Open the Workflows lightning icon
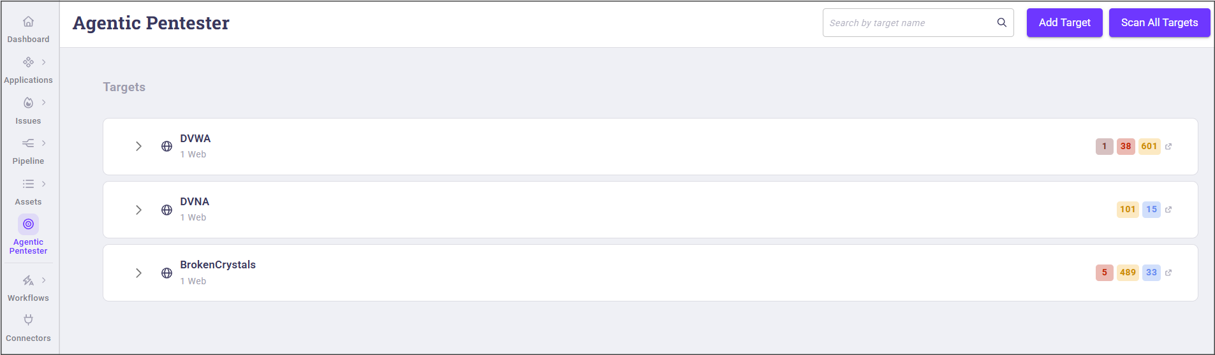 28,280
